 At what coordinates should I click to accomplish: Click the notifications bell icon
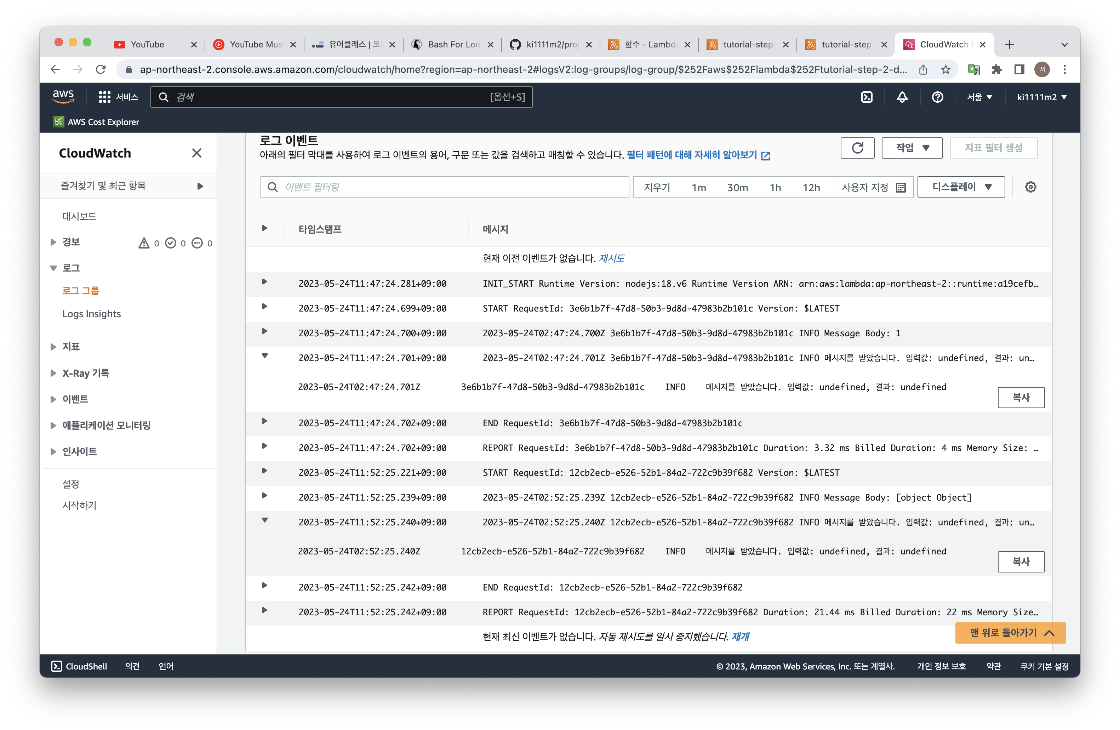902,97
